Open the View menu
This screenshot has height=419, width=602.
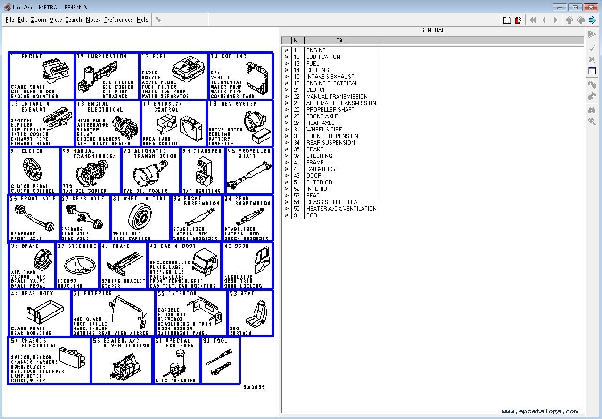click(56, 20)
